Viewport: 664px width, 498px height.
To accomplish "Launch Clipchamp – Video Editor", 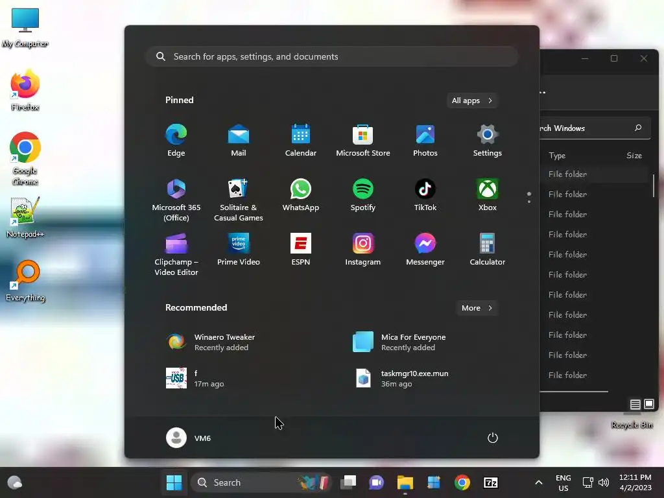I will 176,254.
